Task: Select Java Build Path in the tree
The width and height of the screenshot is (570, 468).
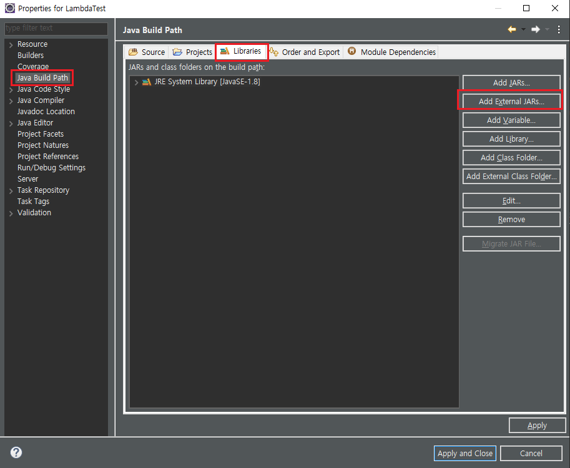Action: pyautogui.click(x=42, y=78)
